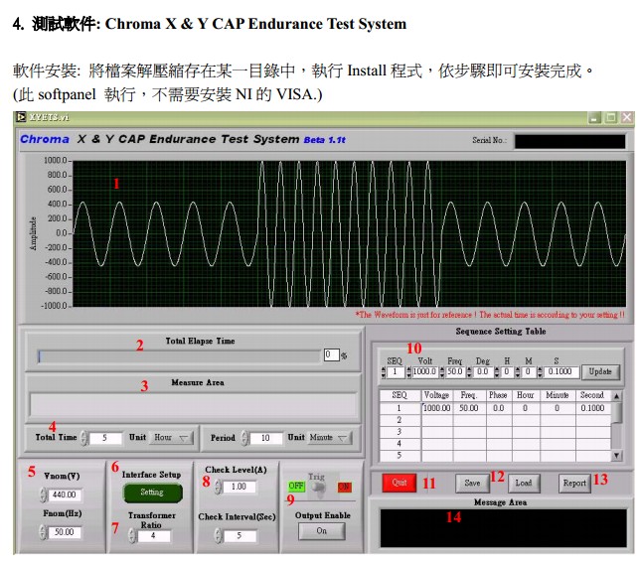Adjust the Total Time stepper arrows

[83, 438]
